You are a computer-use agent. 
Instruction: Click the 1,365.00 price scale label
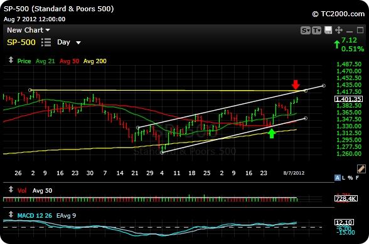click(x=349, y=113)
